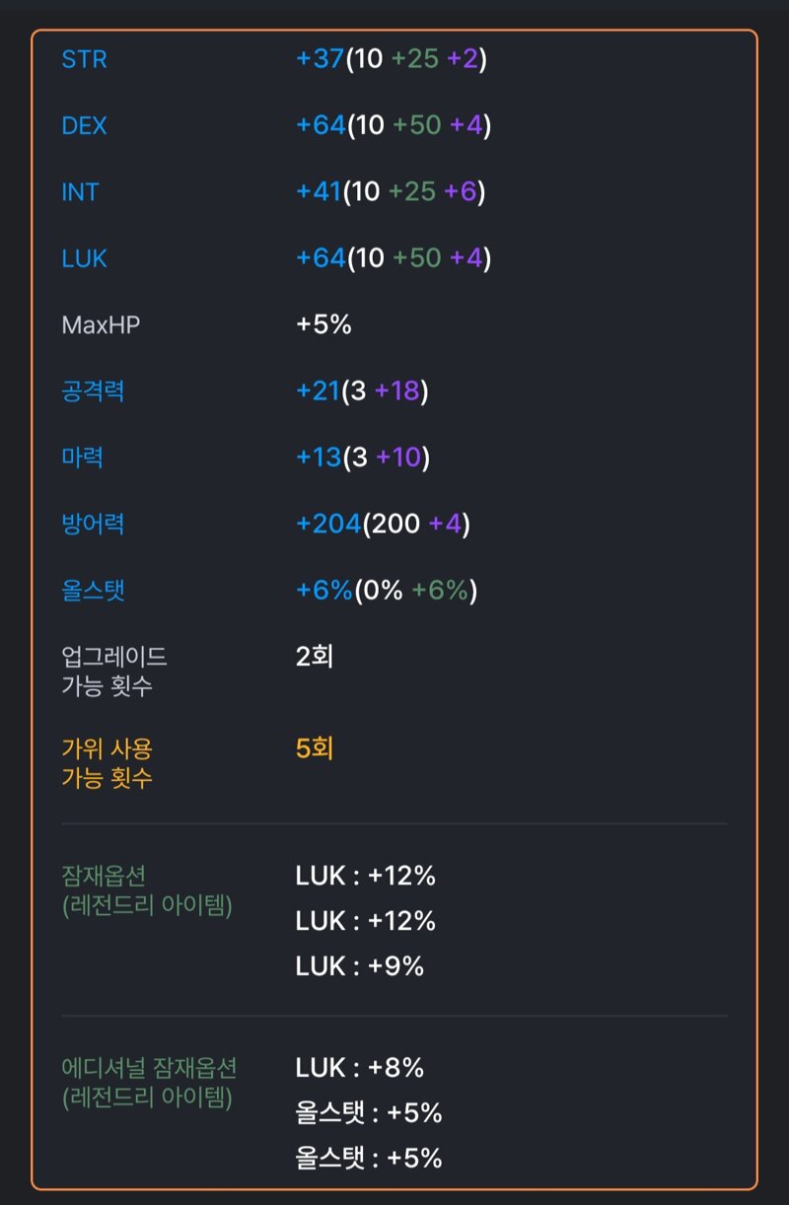
Task: Select the 공격력 label
Action: [x=93, y=391]
